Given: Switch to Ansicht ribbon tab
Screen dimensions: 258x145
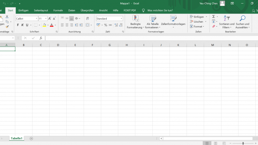Looking at the screenshot, I should [x=103, y=11].
